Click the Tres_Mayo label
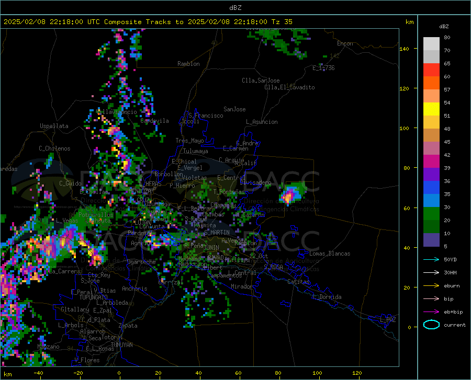This screenshot has height=380, width=471. pos(190,141)
